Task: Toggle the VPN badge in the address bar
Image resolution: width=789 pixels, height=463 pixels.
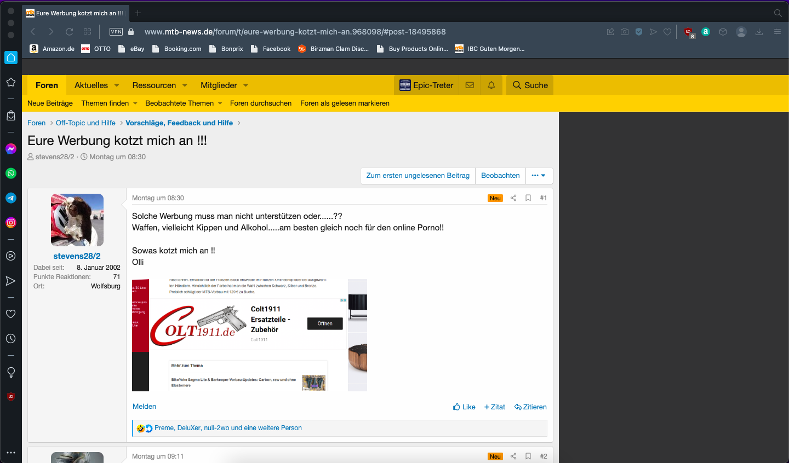Action: [116, 32]
